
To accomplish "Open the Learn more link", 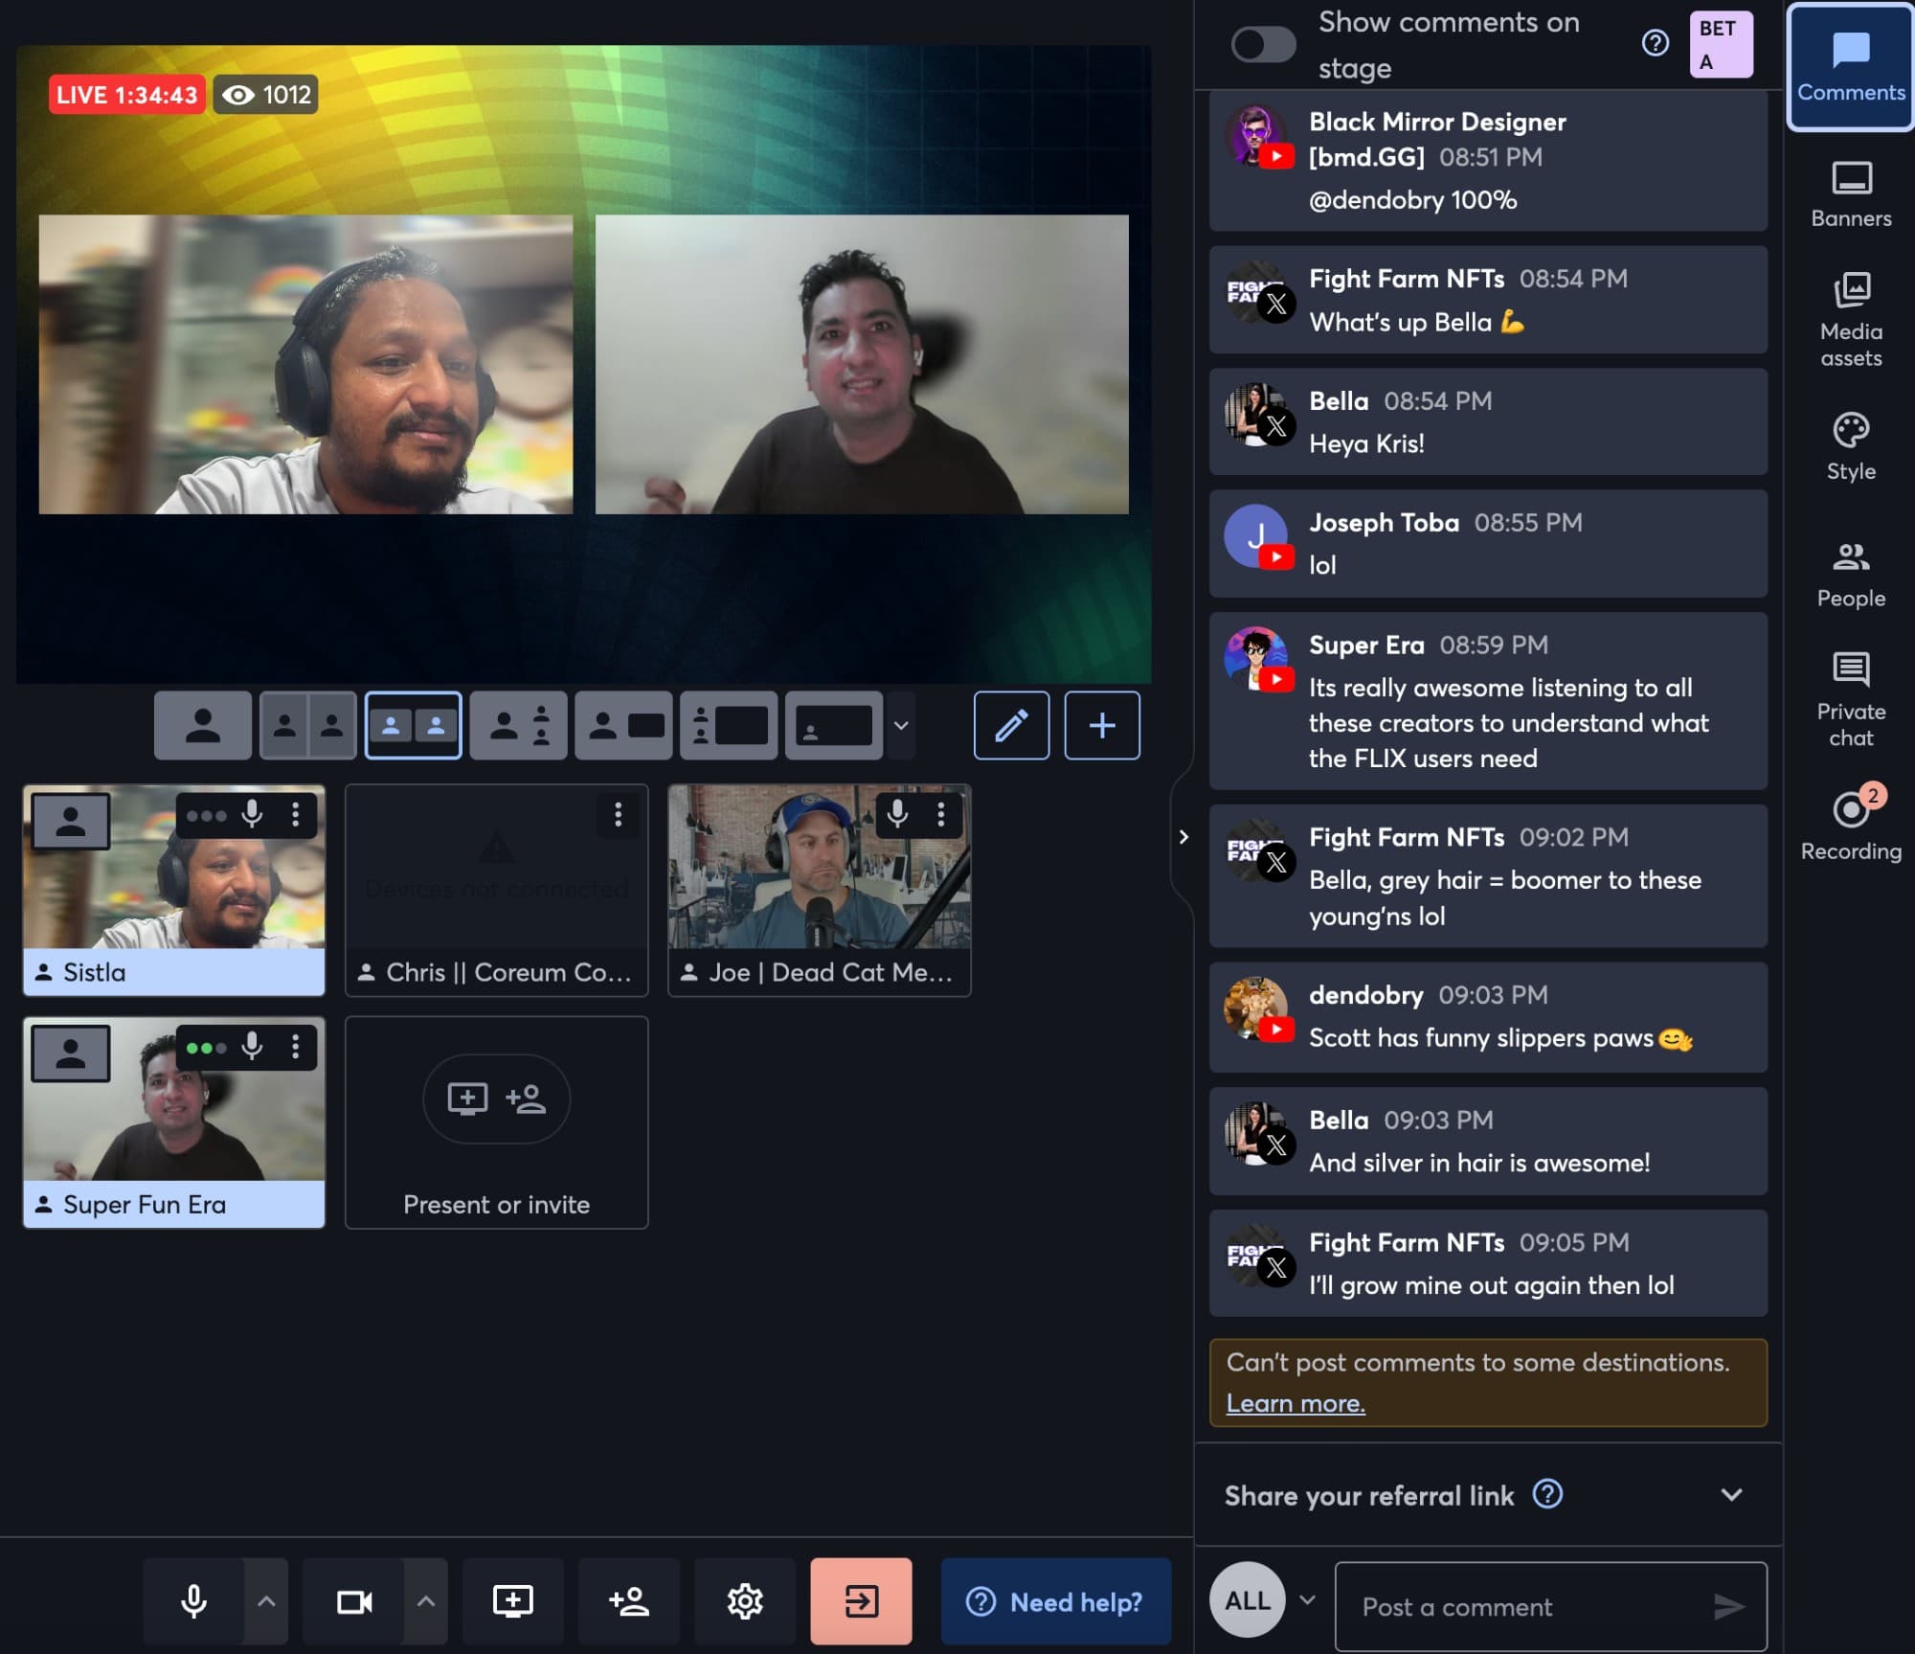I will point(1296,1402).
